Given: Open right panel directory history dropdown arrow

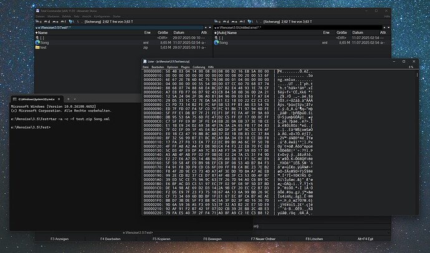Looking at the screenshot, I should pyautogui.click(x=389, y=27).
